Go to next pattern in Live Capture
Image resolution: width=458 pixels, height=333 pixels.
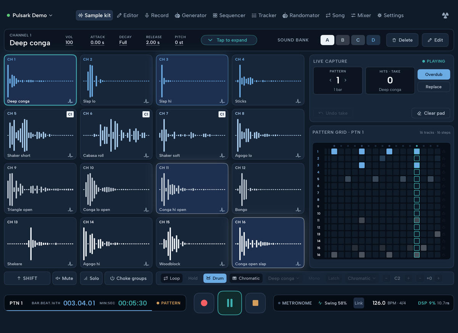click(345, 80)
